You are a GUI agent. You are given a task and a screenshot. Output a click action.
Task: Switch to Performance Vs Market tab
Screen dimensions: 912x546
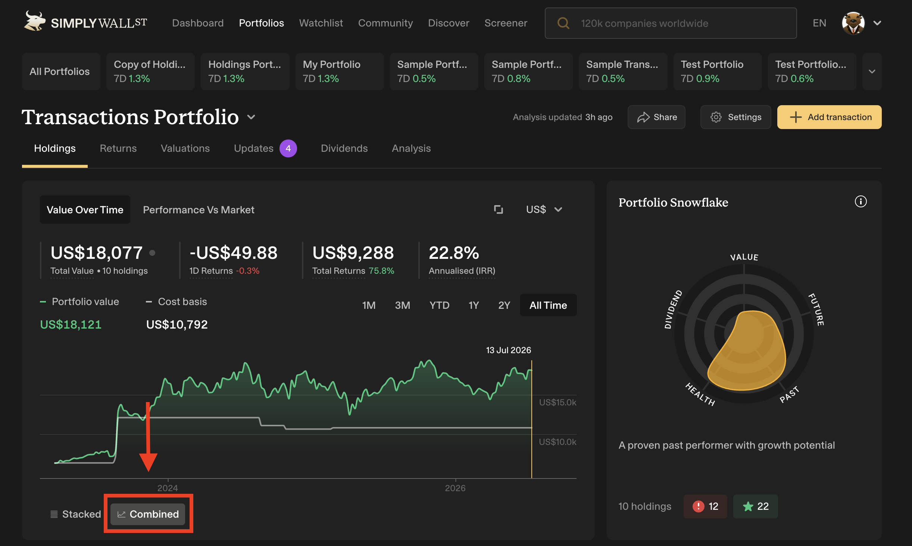(199, 210)
